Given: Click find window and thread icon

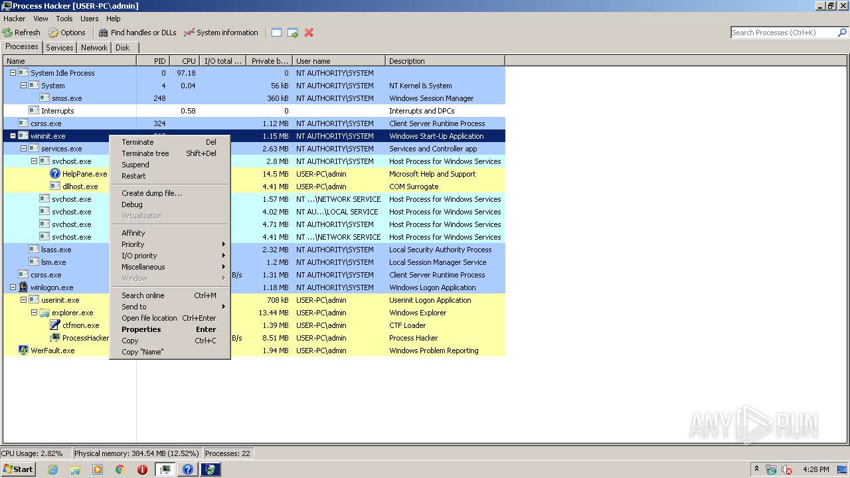Looking at the screenshot, I should 293,33.
